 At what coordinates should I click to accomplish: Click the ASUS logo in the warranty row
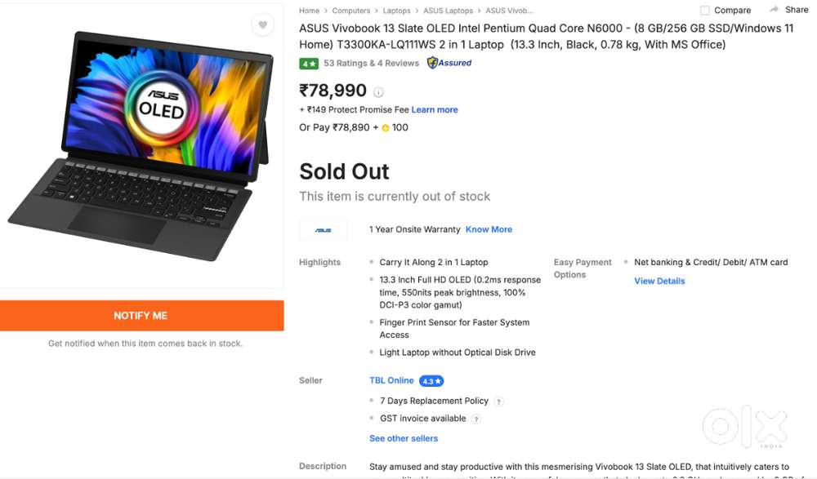[x=324, y=229]
